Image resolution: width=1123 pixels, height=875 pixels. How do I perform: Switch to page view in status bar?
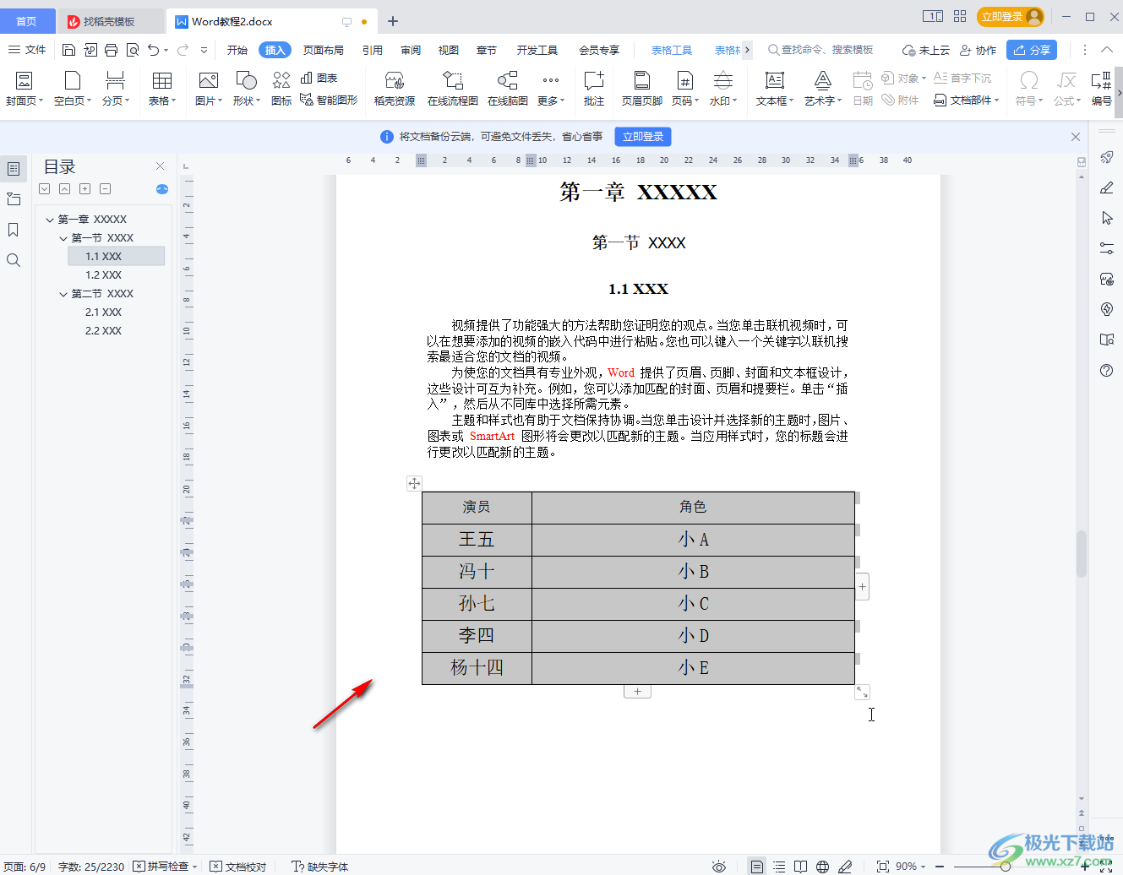(x=757, y=867)
